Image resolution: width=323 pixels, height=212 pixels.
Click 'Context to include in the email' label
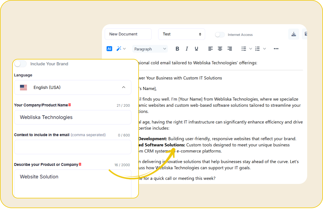tap(42, 135)
